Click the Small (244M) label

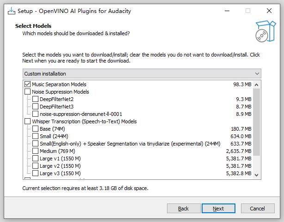point(54,136)
